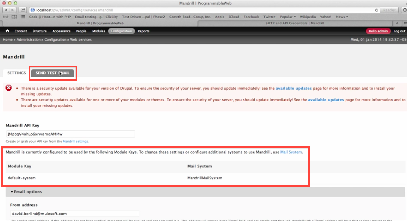Image resolution: width=407 pixels, height=221 pixels.
Task: Open second available updates link
Action: coord(326,100)
